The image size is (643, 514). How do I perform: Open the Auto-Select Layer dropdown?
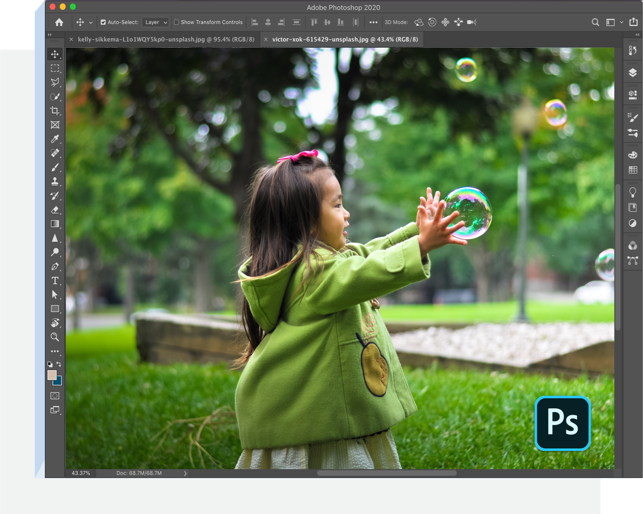[156, 22]
